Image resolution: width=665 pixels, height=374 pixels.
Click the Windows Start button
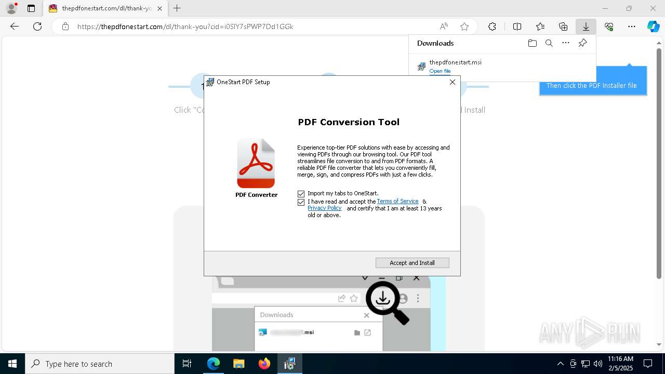(12, 364)
